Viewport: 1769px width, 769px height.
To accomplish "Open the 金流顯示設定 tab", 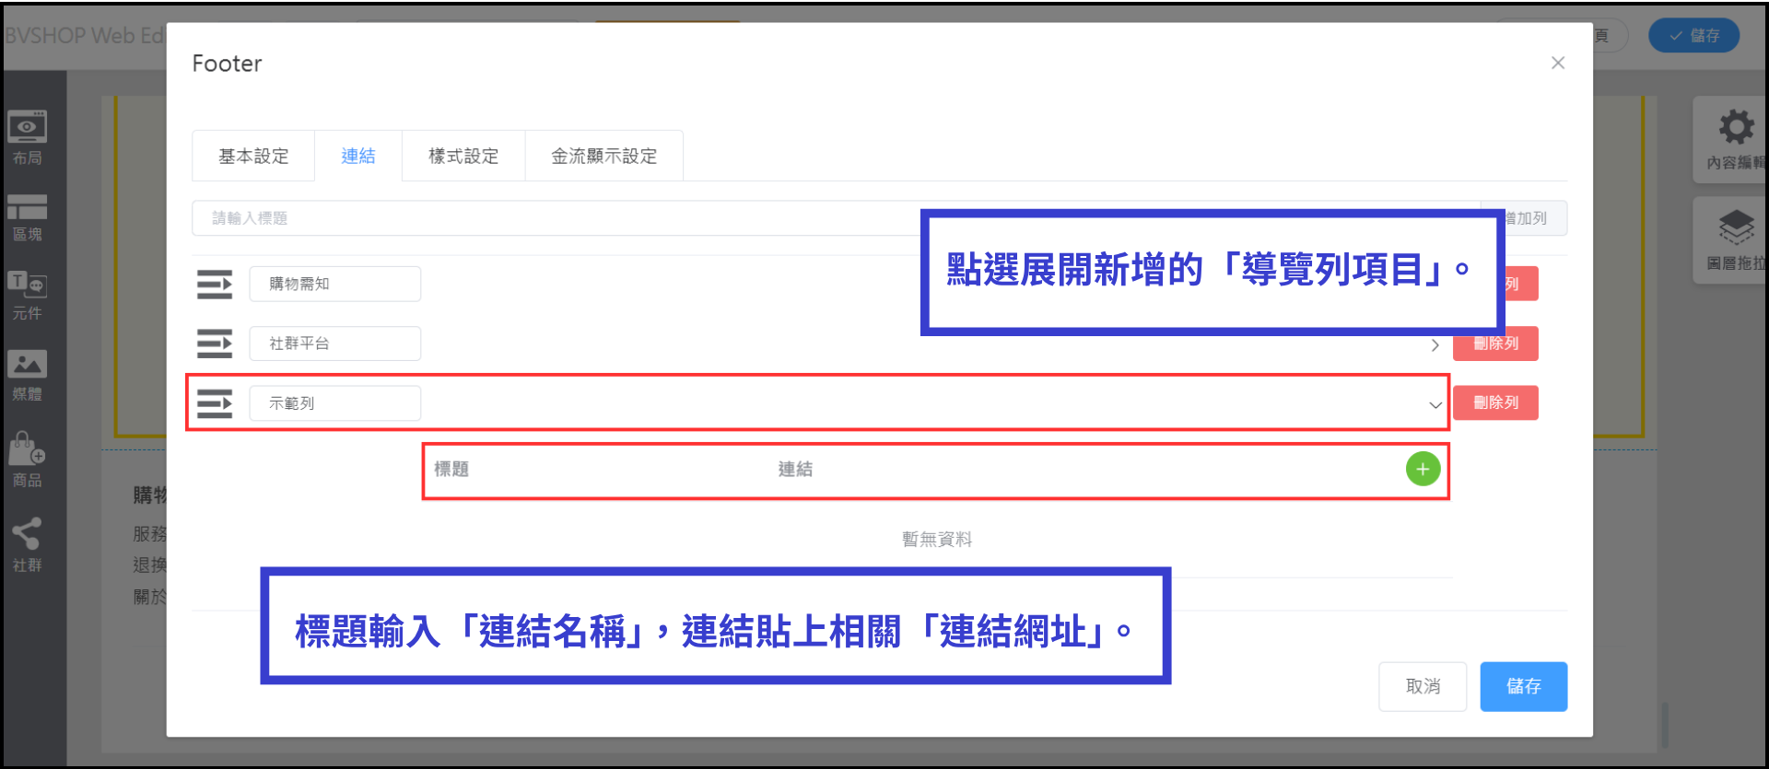I will (604, 156).
